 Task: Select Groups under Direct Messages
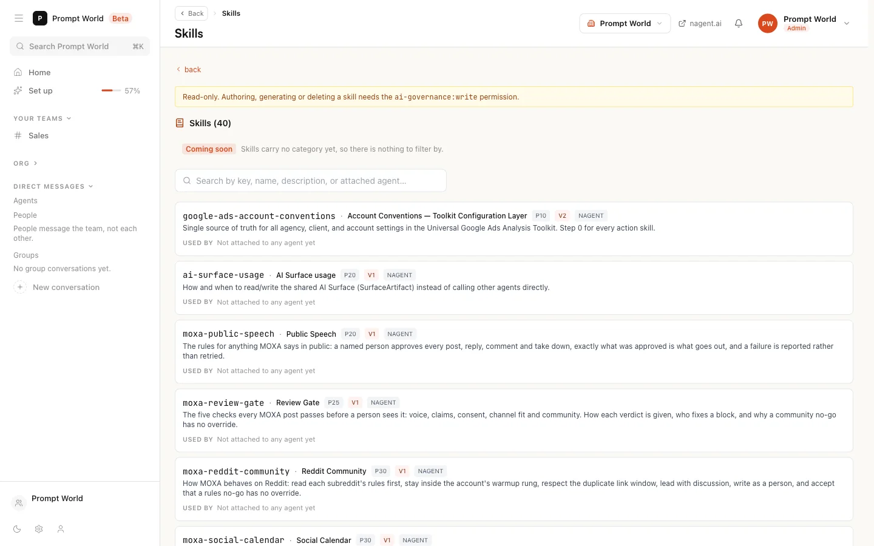[x=26, y=255]
